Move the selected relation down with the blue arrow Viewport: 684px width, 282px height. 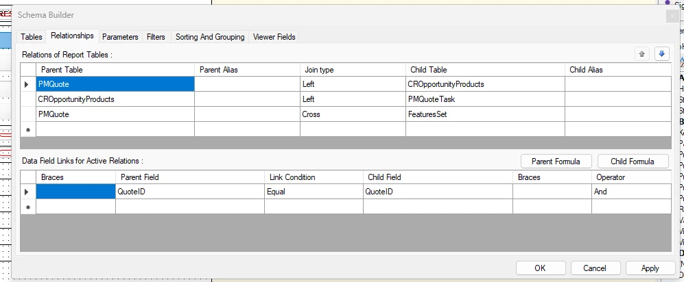point(662,54)
